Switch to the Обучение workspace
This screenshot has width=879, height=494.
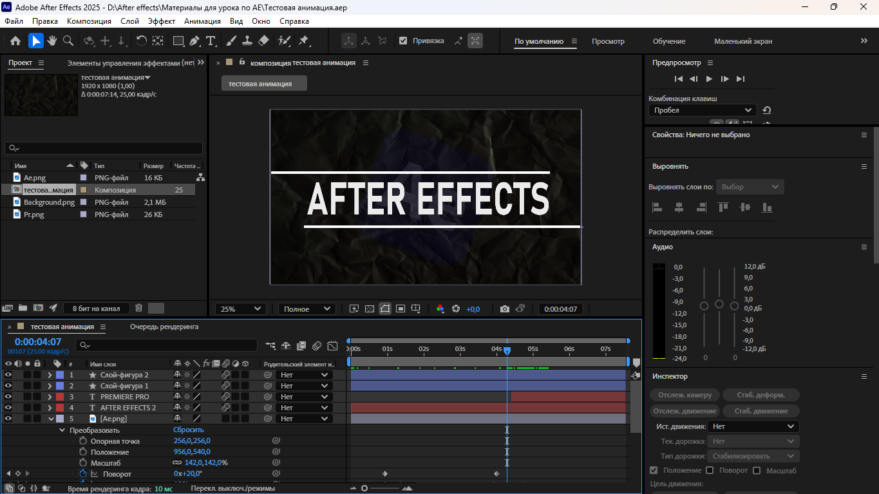[x=669, y=41]
